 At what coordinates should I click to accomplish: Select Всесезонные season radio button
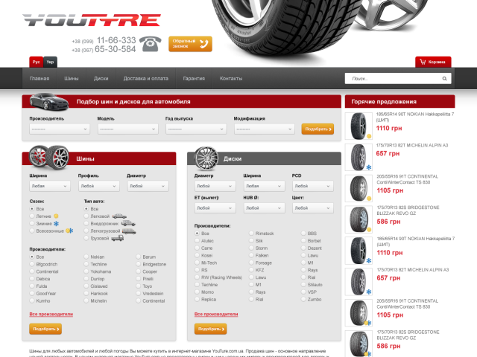32,231
